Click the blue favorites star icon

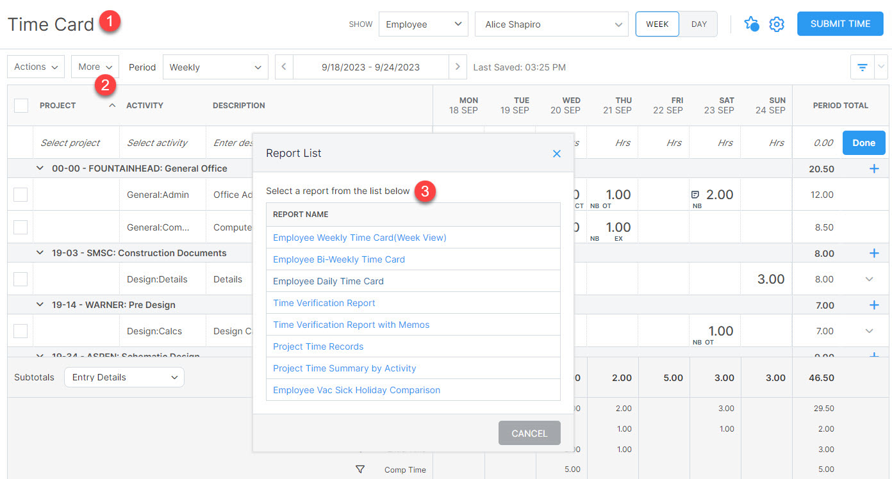751,24
